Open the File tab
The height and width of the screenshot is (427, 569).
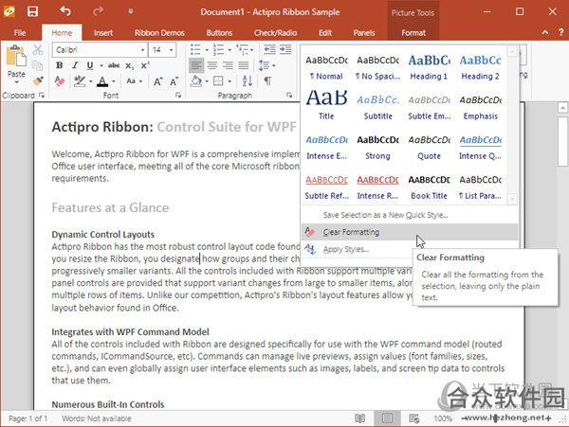click(20, 32)
